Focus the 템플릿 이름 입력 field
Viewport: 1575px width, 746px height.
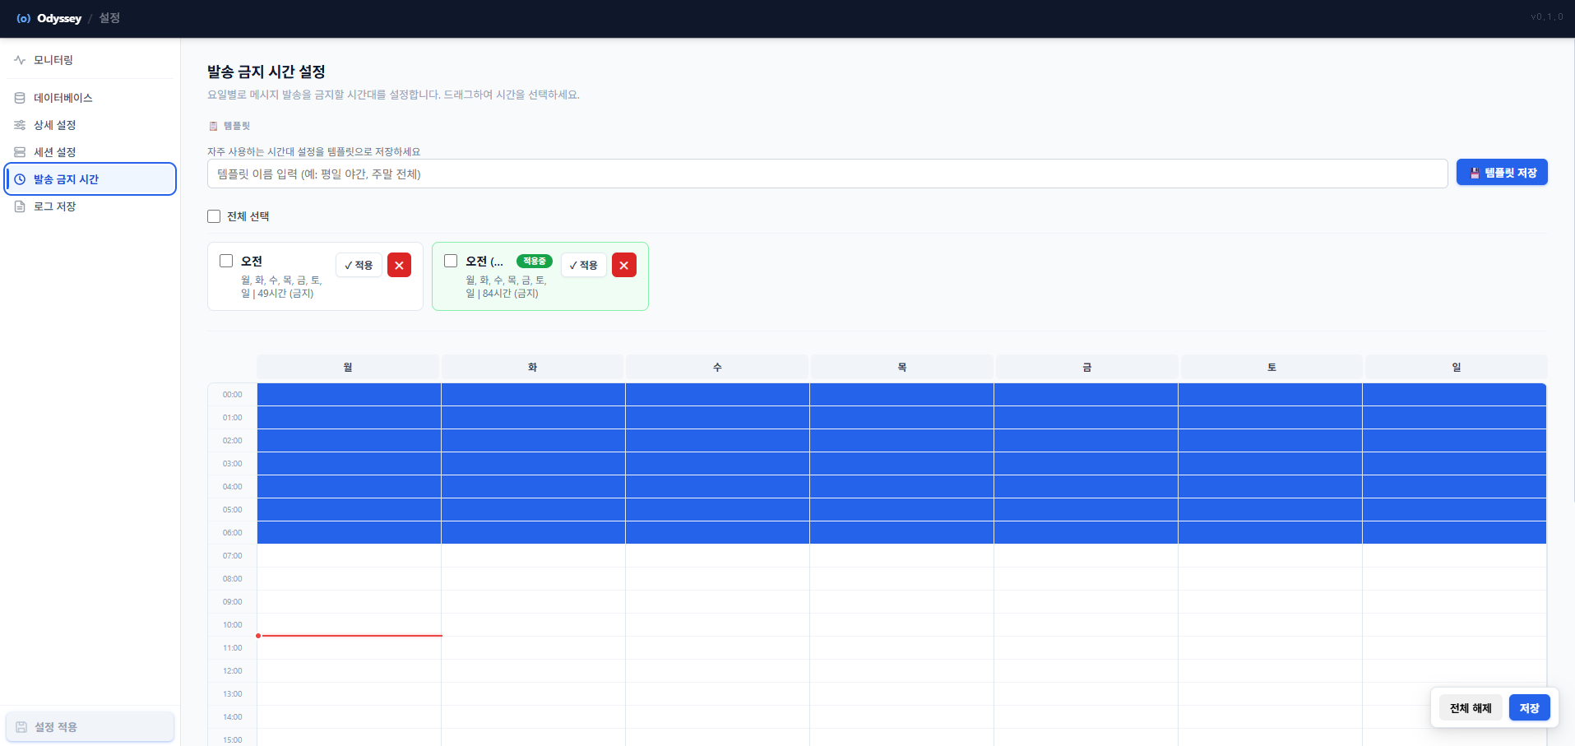coord(827,174)
